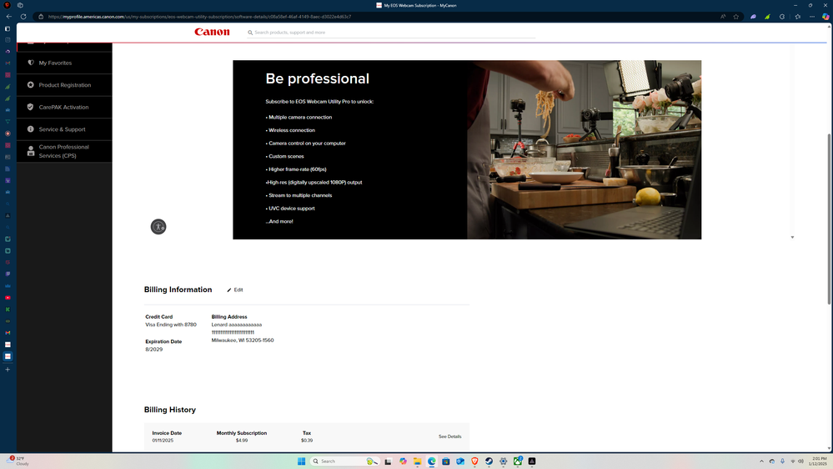Screen dimensions: 833x469
Task: Open Canon Professional Services (CPS)
Action: [x=64, y=152]
